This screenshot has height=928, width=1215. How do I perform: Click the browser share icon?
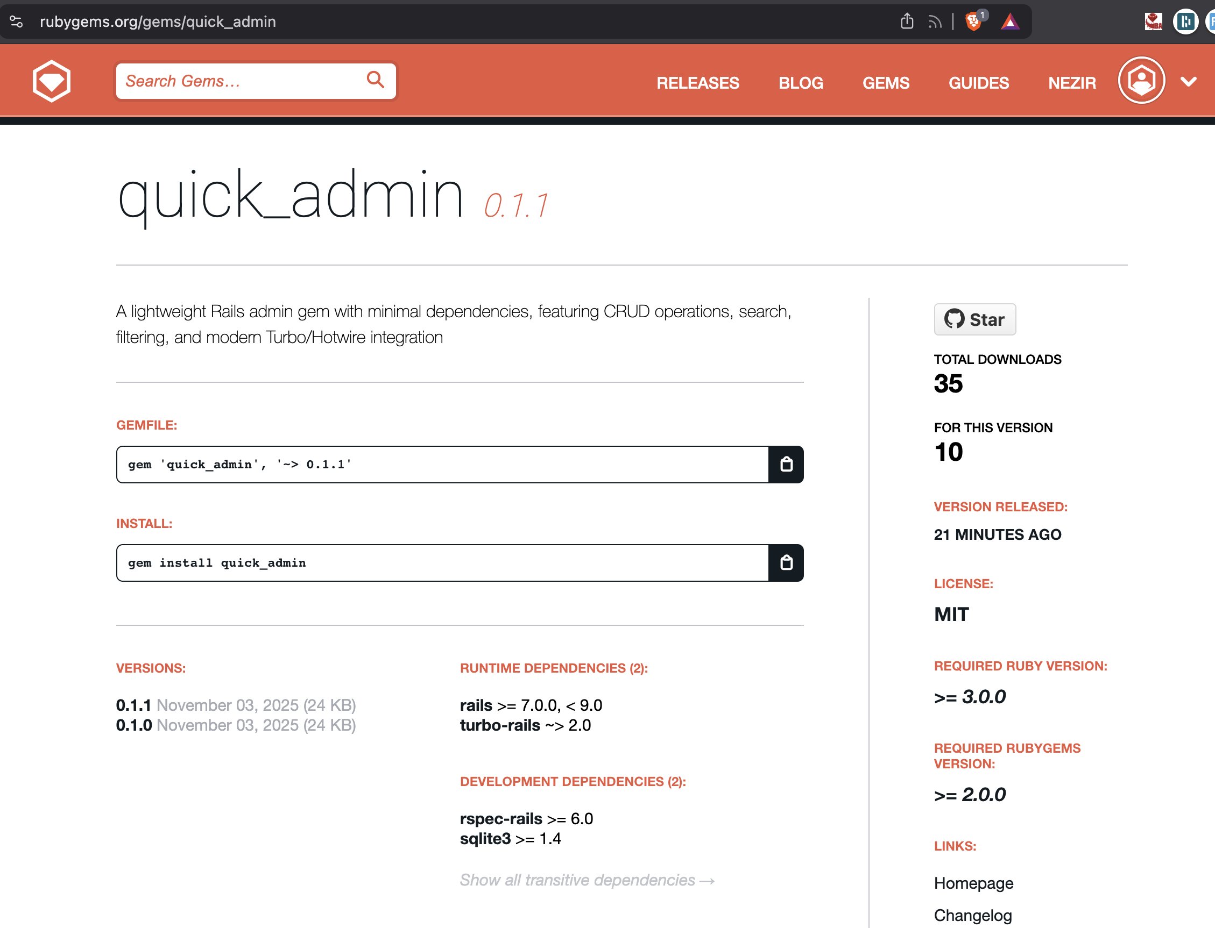tap(906, 21)
